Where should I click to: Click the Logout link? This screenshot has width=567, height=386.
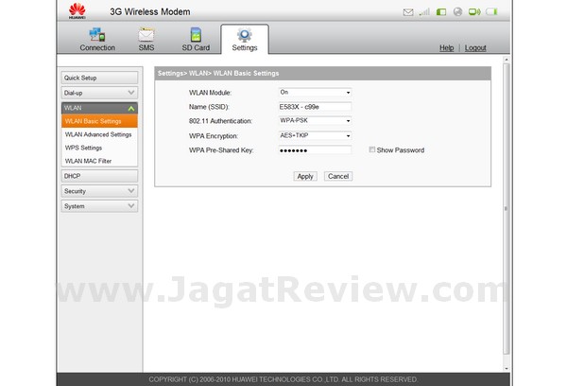pos(475,47)
